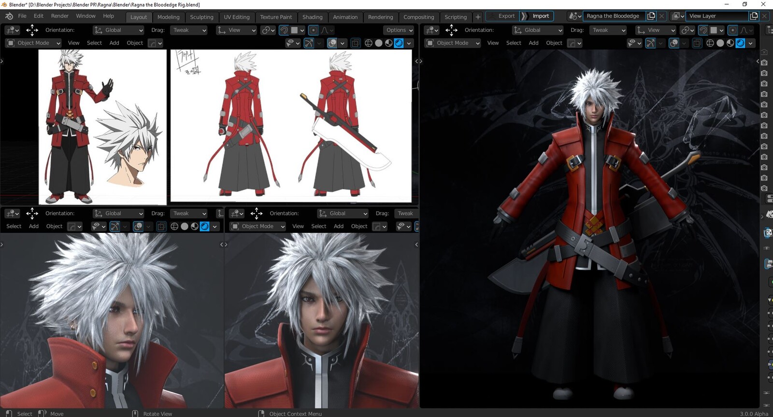Select solid shading in full-body viewport

(x=720, y=43)
